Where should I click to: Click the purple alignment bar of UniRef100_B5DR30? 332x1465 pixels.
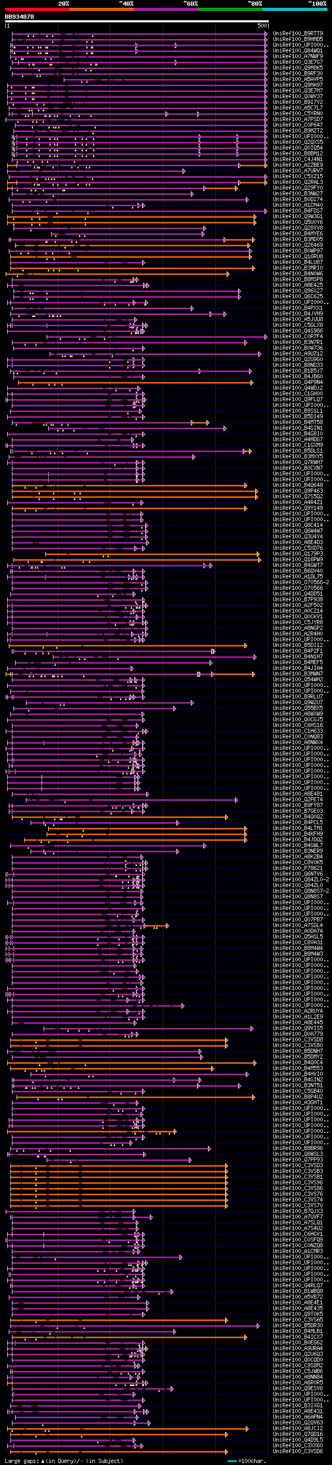[x=135, y=1326]
